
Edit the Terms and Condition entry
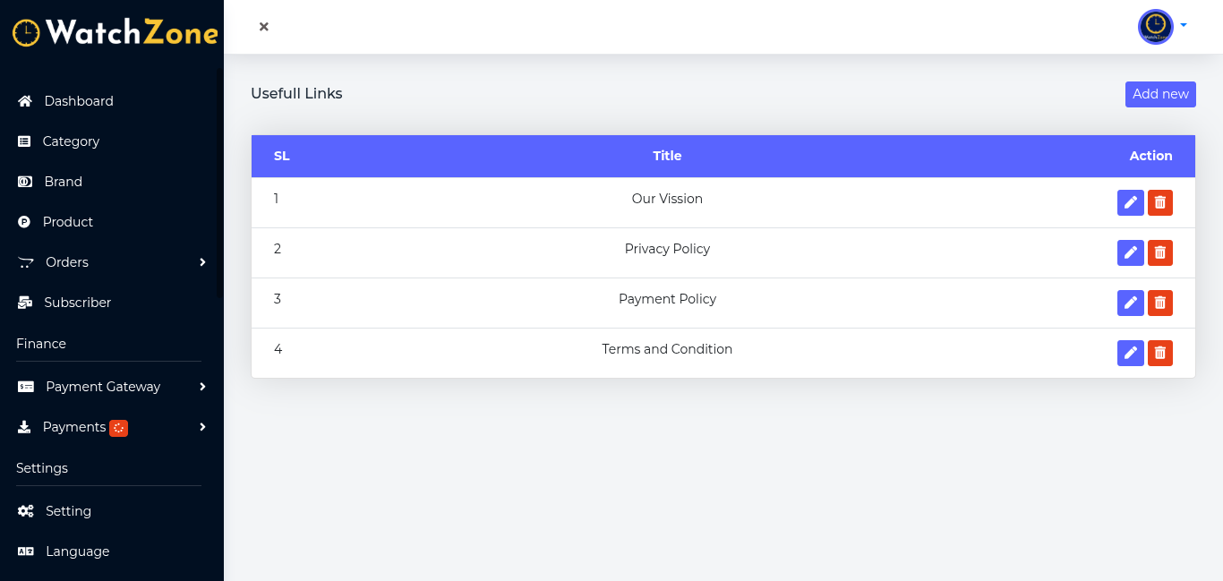[x=1131, y=354]
